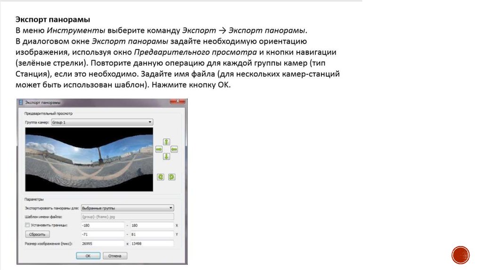Click the green up arrow navigation button
This screenshot has width=482, height=270.
tap(166, 142)
